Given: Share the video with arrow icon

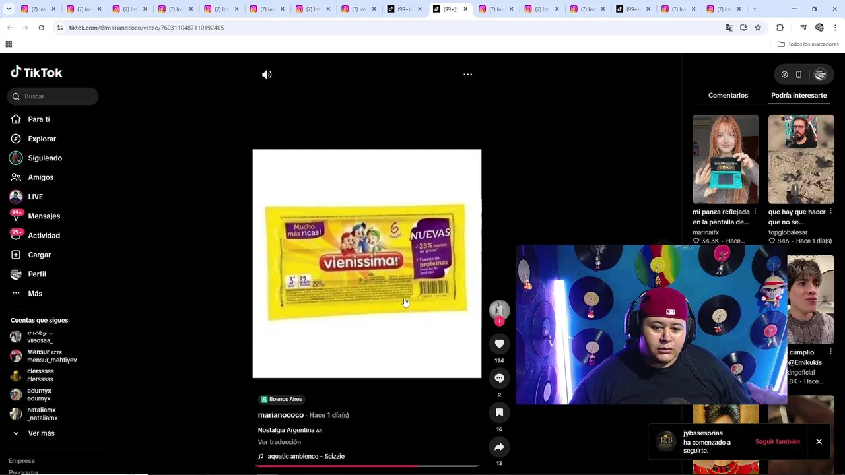Looking at the screenshot, I should [x=499, y=447].
